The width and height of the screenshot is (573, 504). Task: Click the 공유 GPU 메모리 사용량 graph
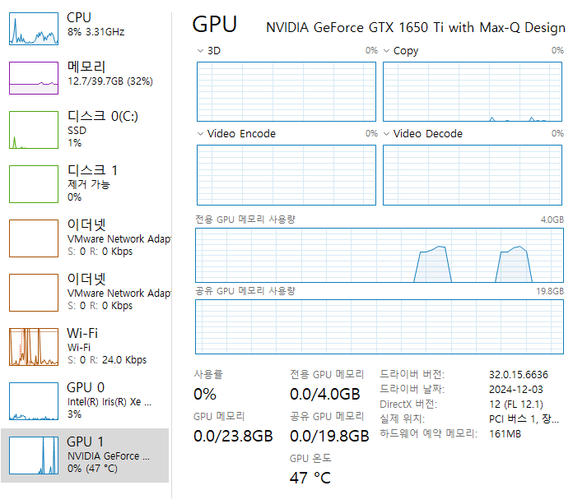pyautogui.click(x=380, y=326)
